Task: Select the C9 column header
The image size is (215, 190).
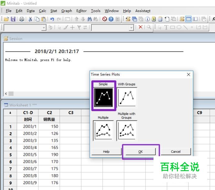Action: click(x=199, y=113)
